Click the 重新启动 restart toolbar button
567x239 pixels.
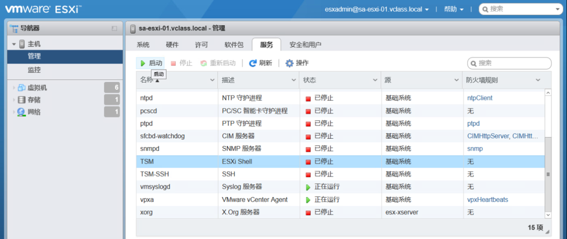218,63
